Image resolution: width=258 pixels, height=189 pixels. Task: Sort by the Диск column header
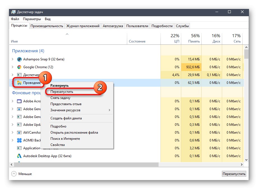click(x=212, y=39)
